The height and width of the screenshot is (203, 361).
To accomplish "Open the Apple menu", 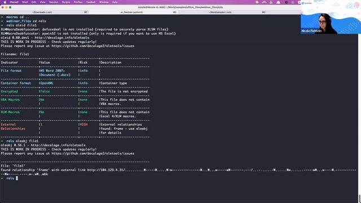I will [x=5, y=2].
